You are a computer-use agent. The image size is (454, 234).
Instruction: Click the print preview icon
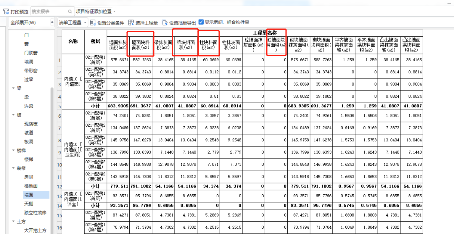point(6,12)
